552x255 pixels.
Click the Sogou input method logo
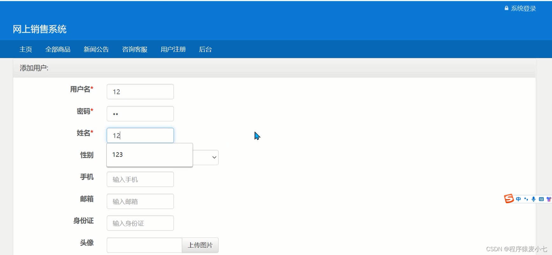pyautogui.click(x=509, y=198)
